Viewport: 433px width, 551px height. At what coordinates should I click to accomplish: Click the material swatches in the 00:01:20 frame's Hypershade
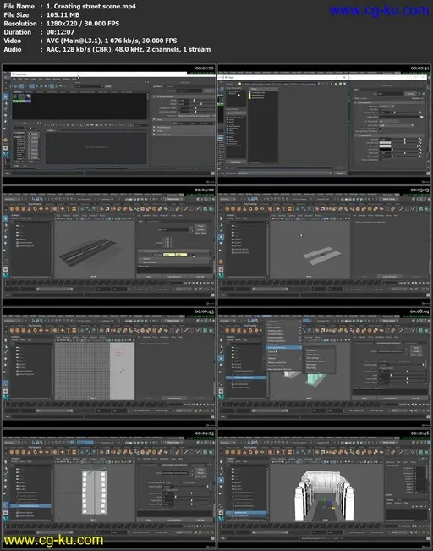click(22, 98)
